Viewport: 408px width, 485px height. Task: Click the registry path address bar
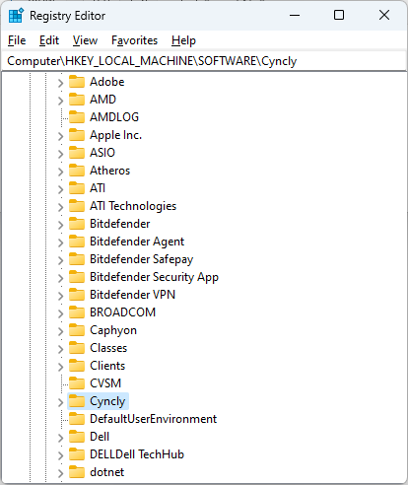204,61
